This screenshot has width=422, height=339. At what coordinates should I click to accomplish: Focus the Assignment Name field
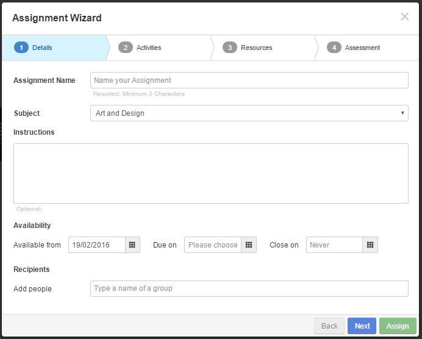point(249,80)
